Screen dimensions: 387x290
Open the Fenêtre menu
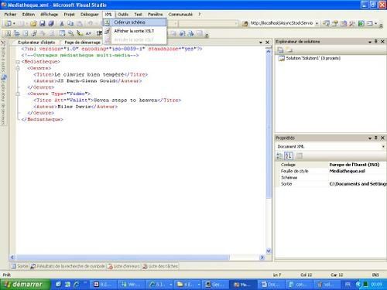[x=155, y=15]
